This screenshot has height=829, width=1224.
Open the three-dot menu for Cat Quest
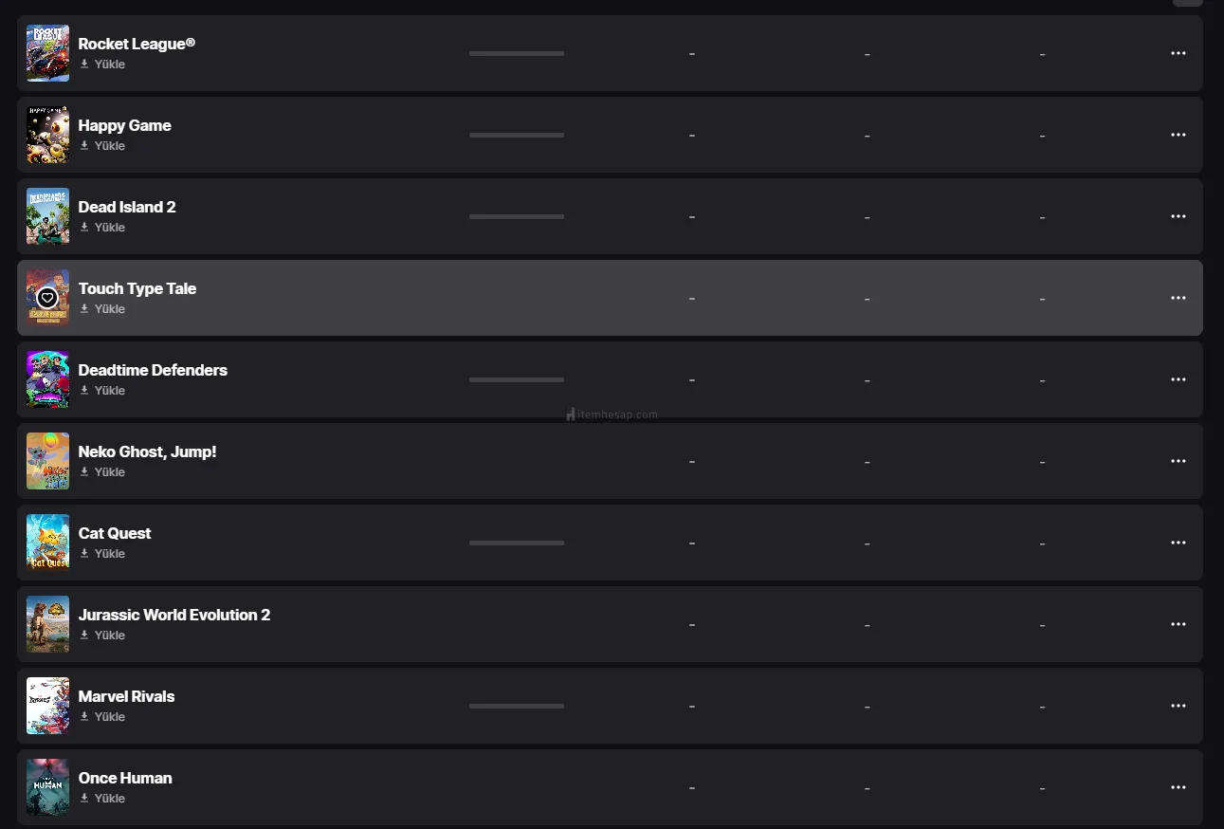tap(1178, 543)
